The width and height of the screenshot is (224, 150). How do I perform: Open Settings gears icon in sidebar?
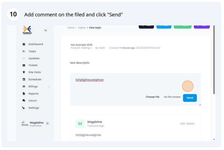point(23,108)
